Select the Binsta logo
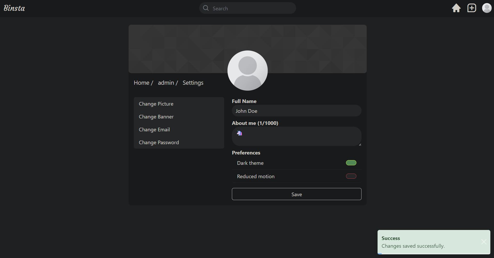The height and width of the screenshot is (258, 494). coord(14,8)
